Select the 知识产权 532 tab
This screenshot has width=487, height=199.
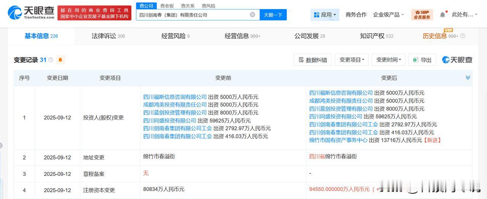(377, 36)
